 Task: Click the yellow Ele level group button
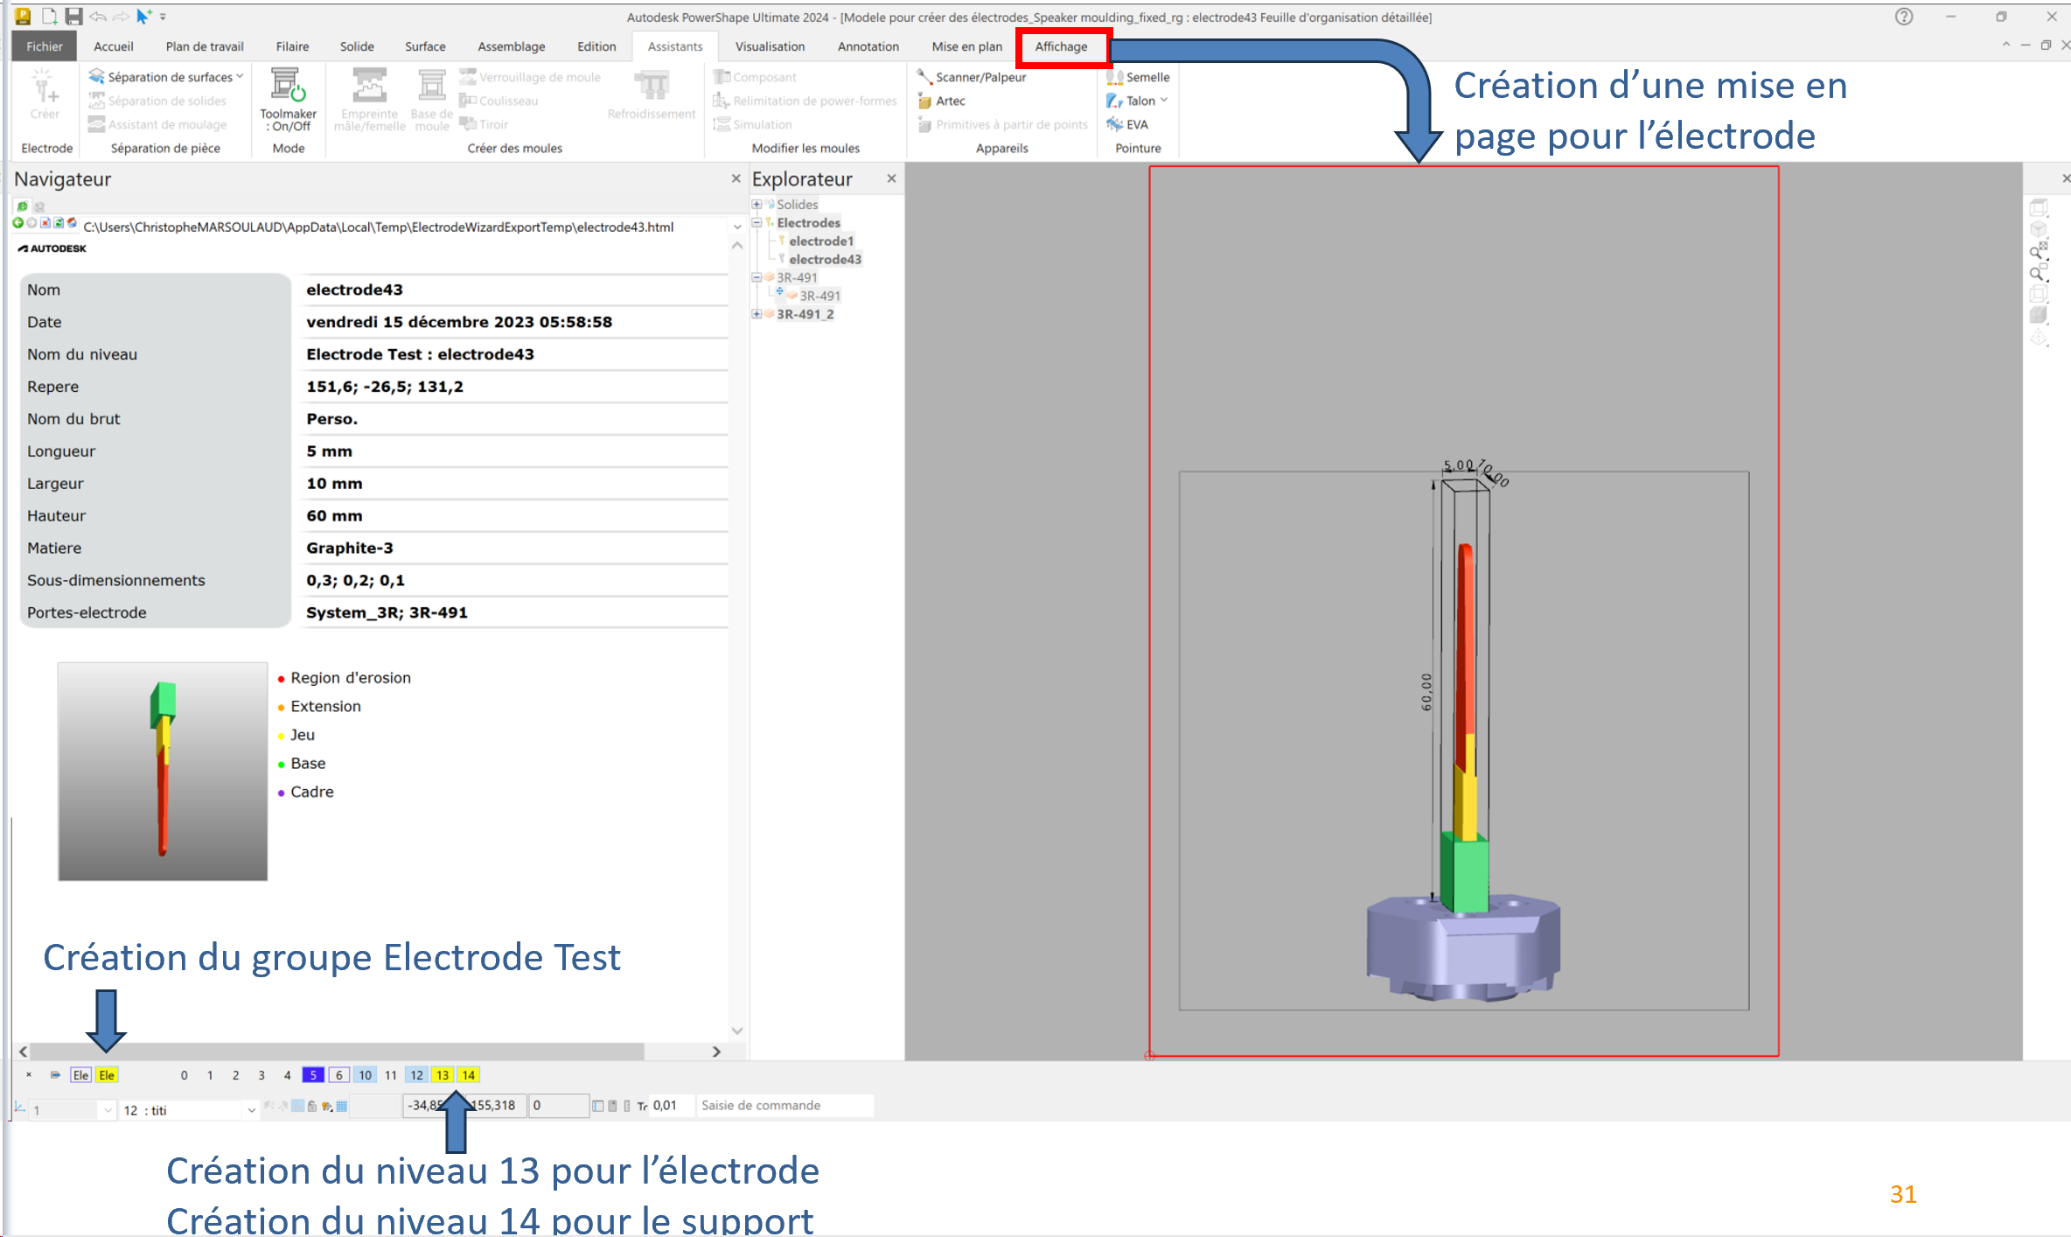[107, 1075]
